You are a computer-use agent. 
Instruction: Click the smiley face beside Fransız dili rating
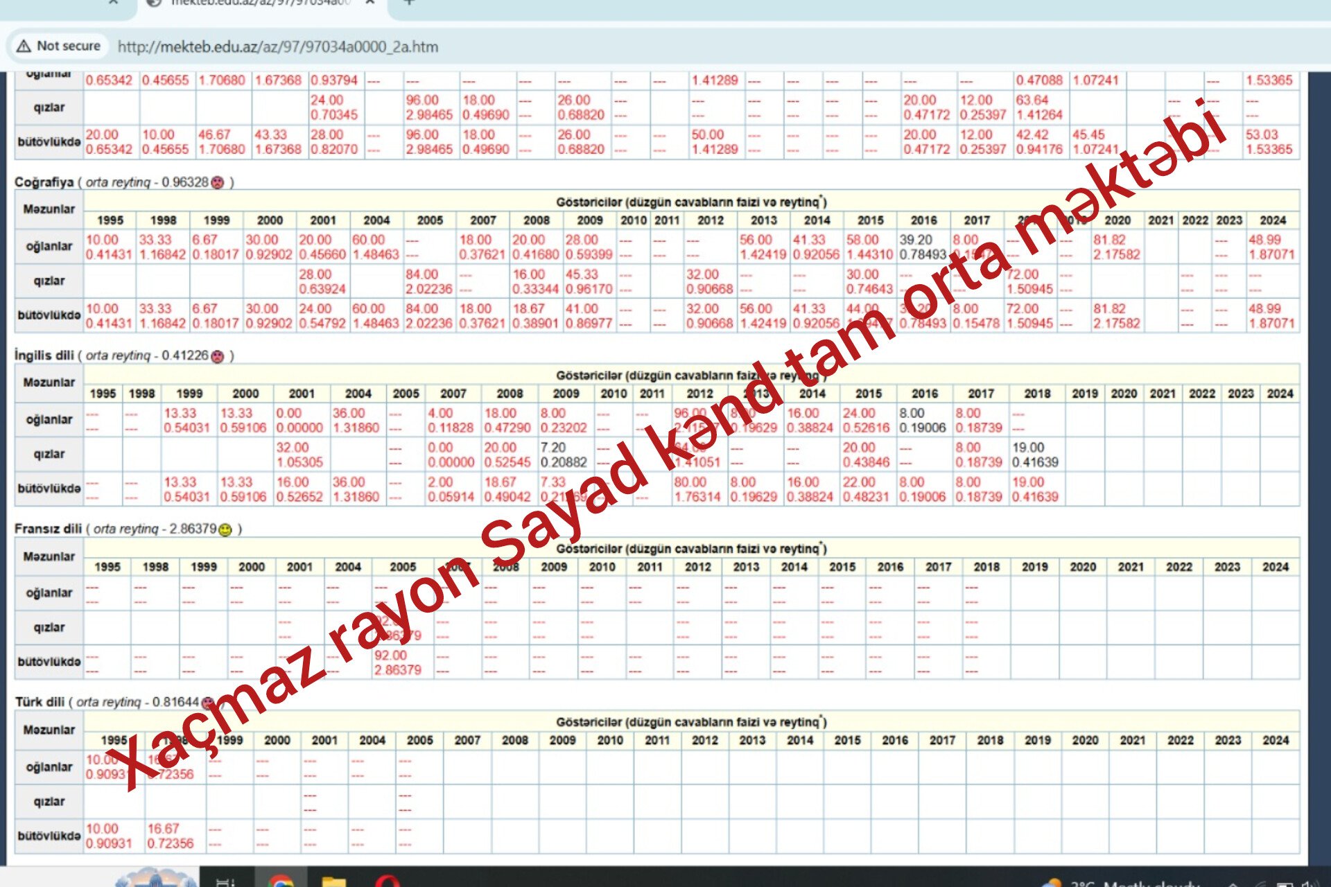pos(225,529)
